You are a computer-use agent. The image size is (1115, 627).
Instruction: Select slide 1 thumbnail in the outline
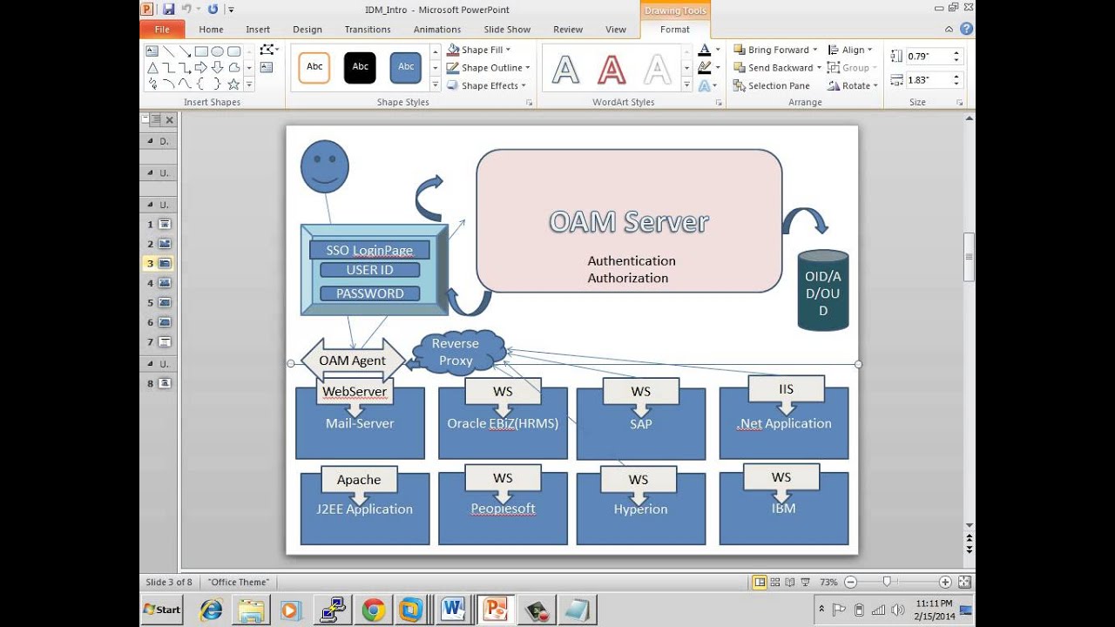165,224
